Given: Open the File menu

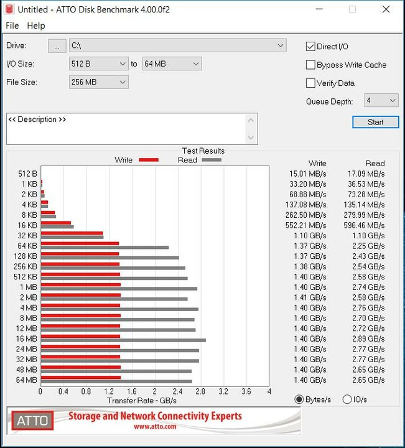Looking at the screenshot, I should (12, 26).
